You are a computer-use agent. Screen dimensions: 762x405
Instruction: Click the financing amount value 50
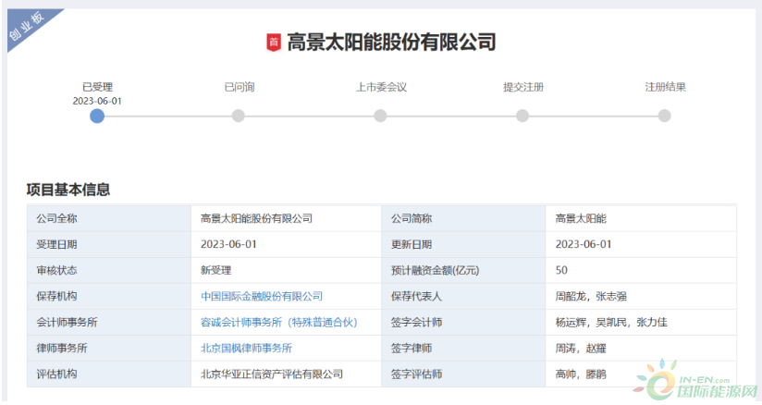(x=641, y=270)
